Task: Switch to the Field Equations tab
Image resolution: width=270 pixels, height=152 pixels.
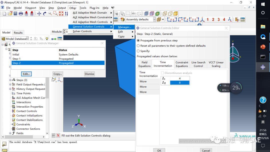Action: pyautogui.click(x=144, y=64)
